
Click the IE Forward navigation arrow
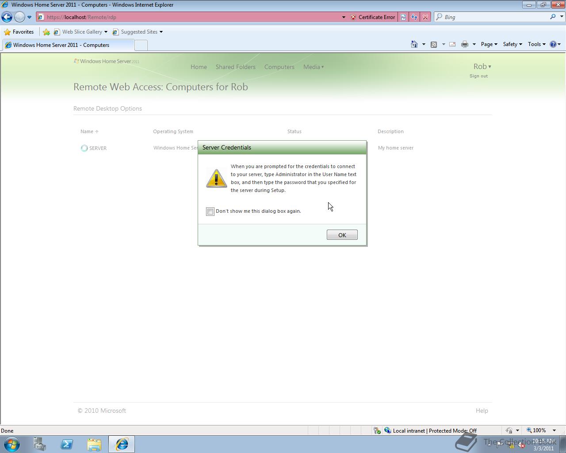(19, 17)
